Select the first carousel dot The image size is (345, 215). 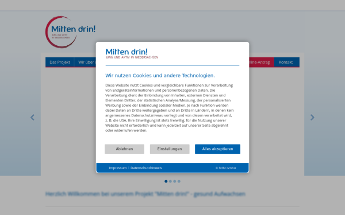point(166,181)
